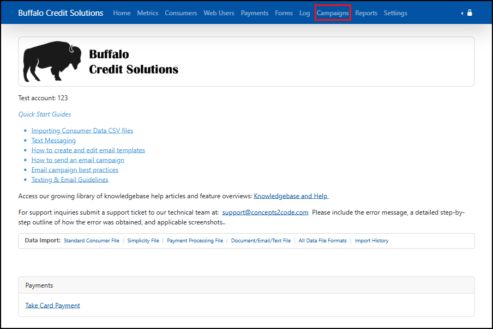Select Web Users in the navbar

(x=219, y=13)
